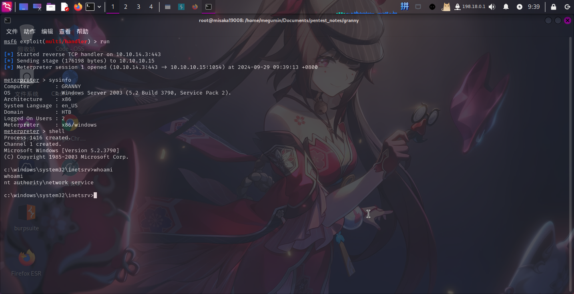Select the active terminal taskbar button

click(x=209, y=7)
